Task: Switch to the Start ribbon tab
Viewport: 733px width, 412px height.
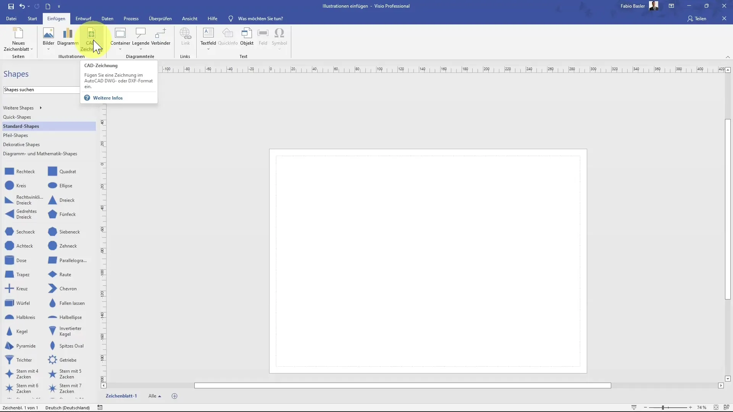Action: (32, 18)
